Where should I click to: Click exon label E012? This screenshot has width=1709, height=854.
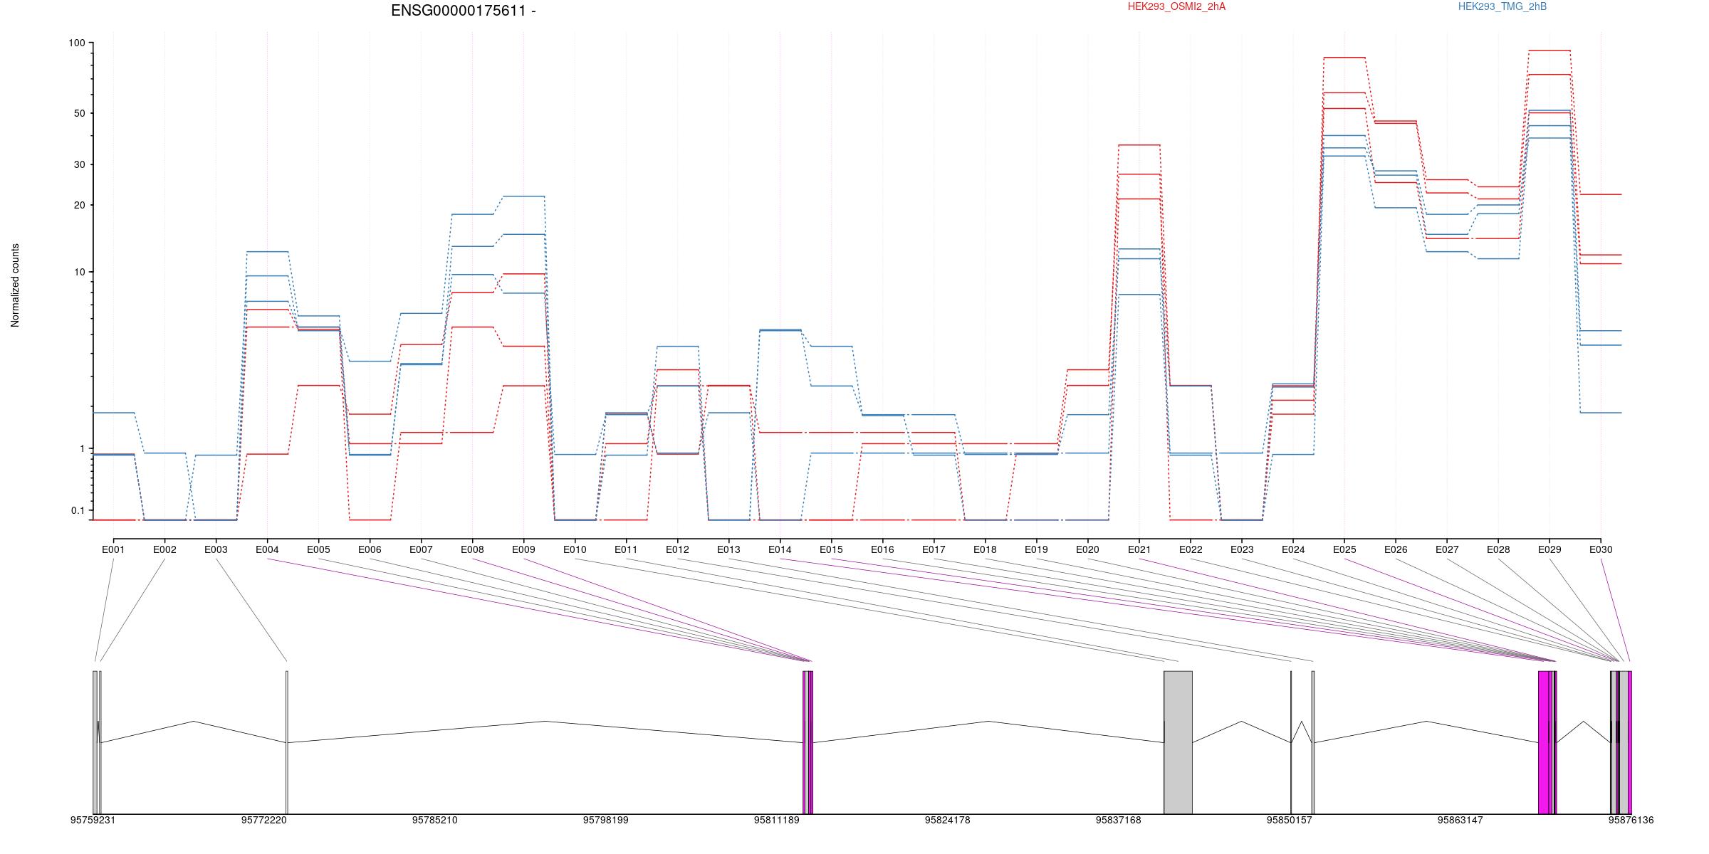point(677,549)
